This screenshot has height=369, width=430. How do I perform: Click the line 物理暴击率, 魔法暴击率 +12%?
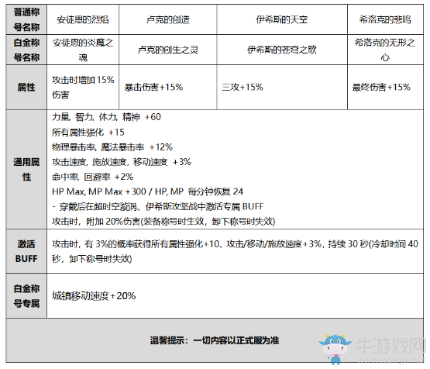click(112, 147)
